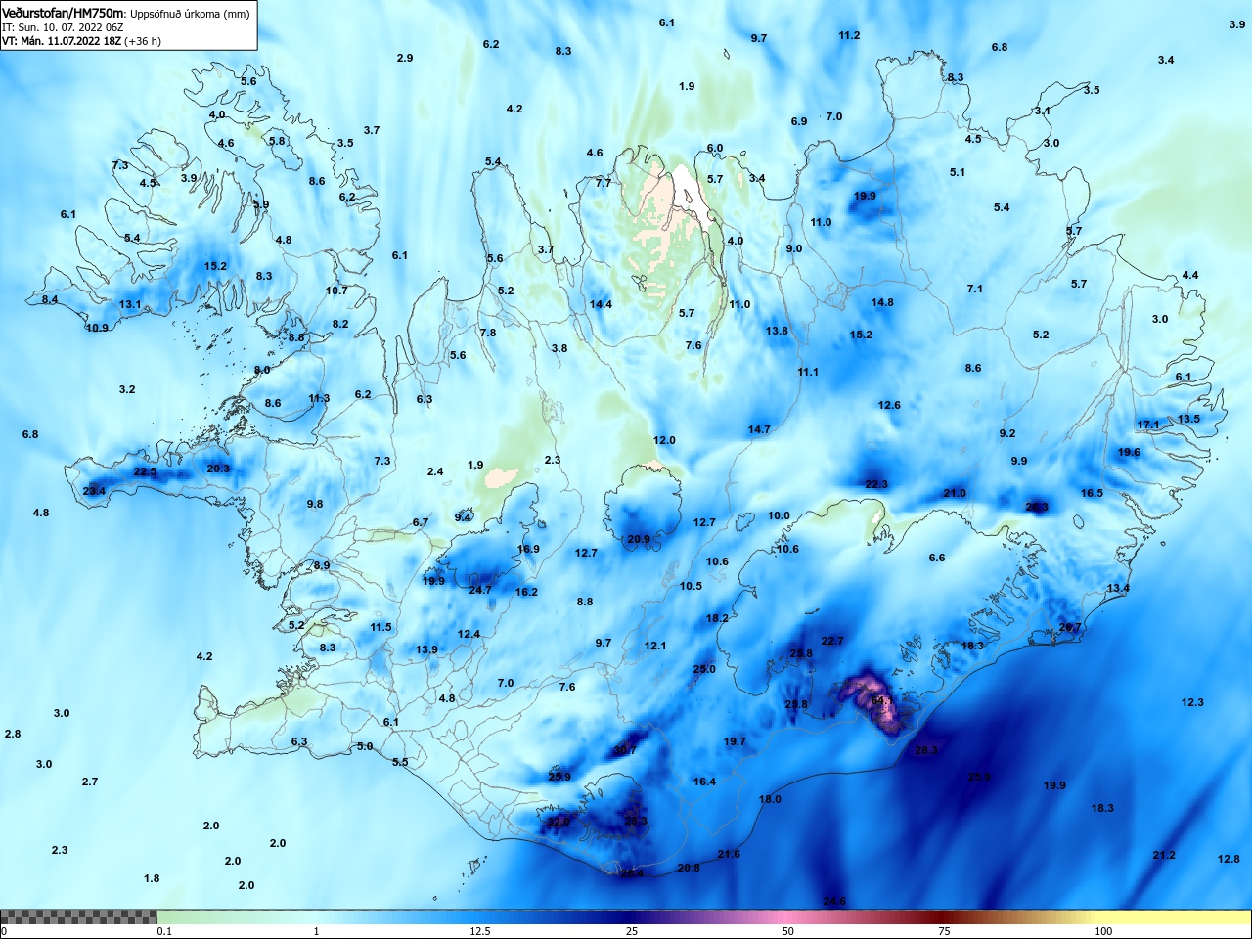Click the 18.2 map value

coord(717,618)
